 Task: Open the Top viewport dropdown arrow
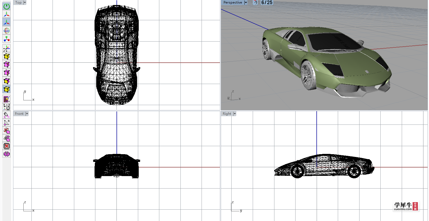[25, 2]
